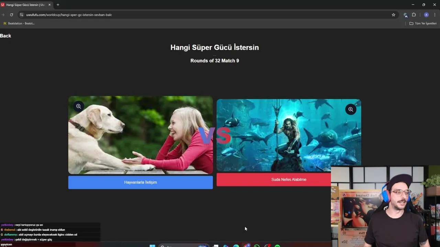The image size is (440, 247).
Task: Open the PL extension icon in toolbar
Action: click(405, 15)
